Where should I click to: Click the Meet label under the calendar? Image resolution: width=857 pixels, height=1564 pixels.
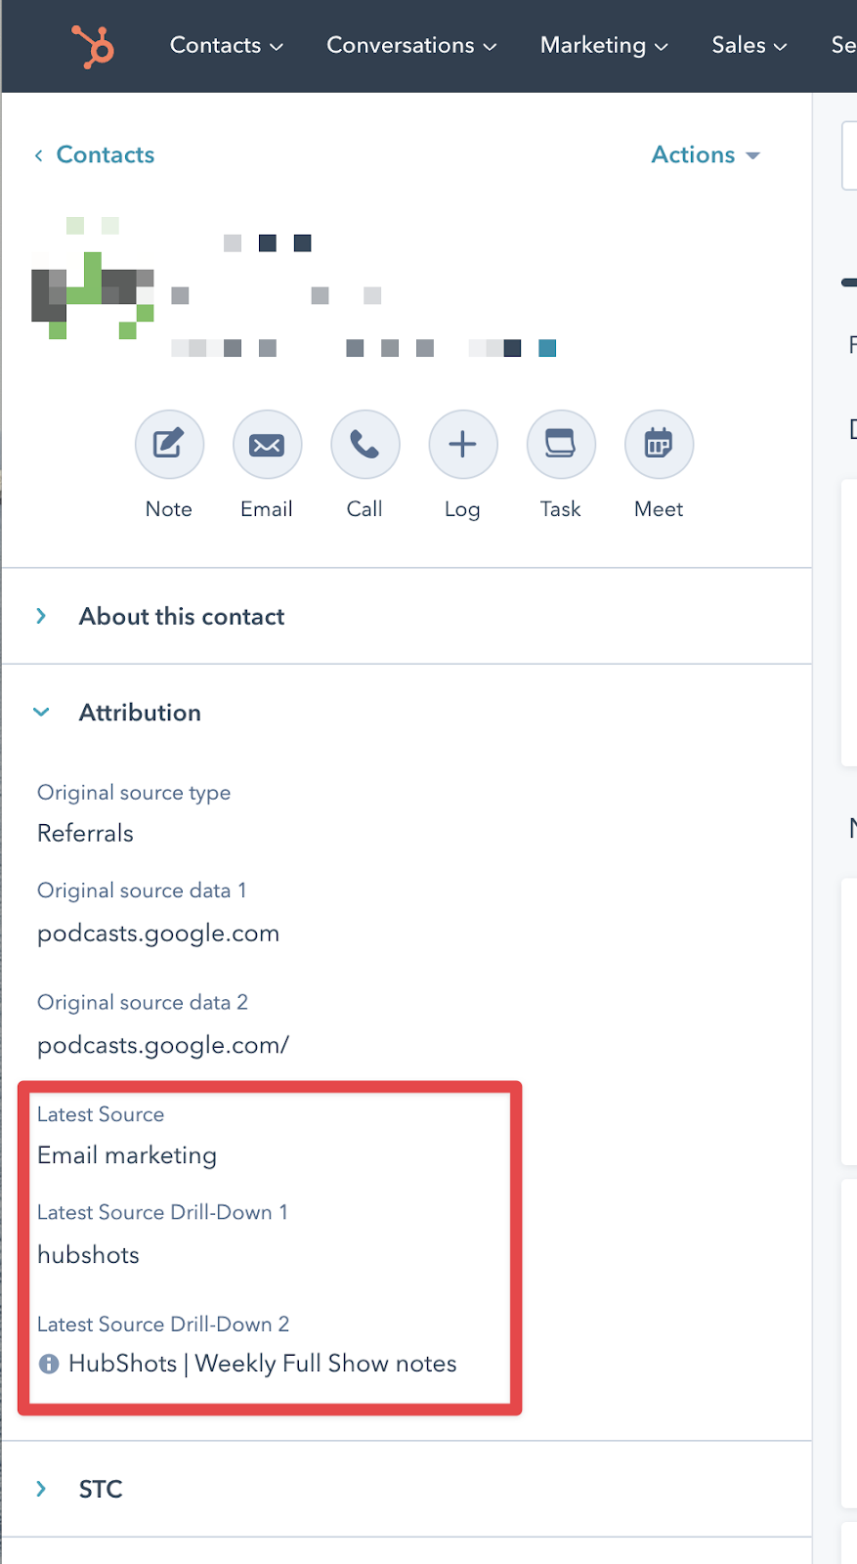[x=659, y=509]
